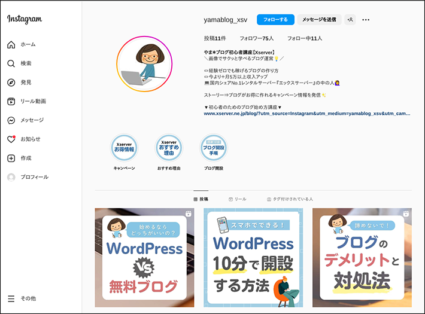This screenshot has height=314, width=425.
Task: Click the Instagram logo
Action: click(x=25, y=19)
